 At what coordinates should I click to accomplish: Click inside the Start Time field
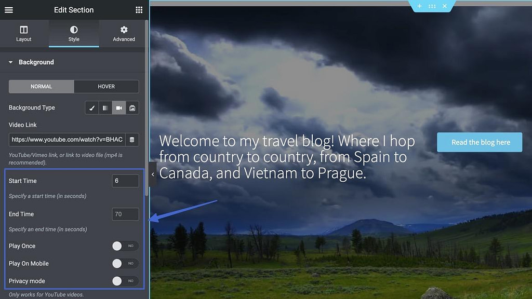click(125, 181)
